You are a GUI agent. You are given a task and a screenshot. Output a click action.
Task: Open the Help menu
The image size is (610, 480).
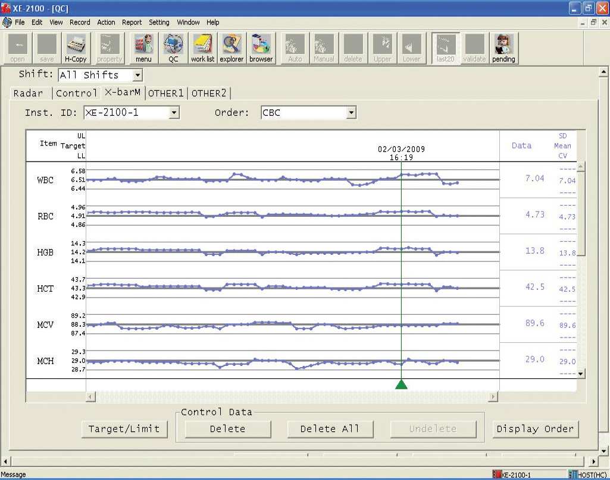[x=213, y=22]
